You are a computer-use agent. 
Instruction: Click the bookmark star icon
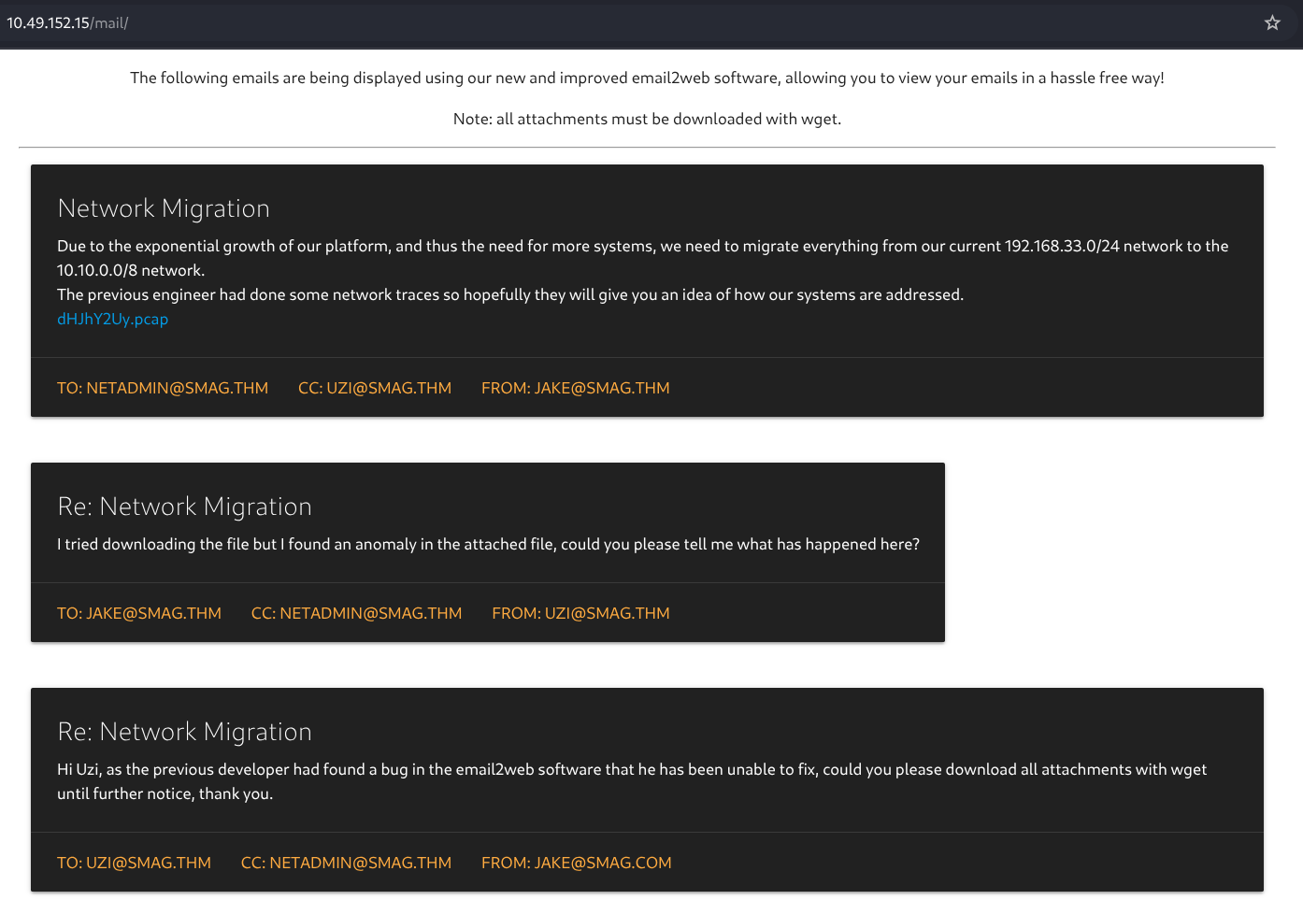click(1272, 23)
